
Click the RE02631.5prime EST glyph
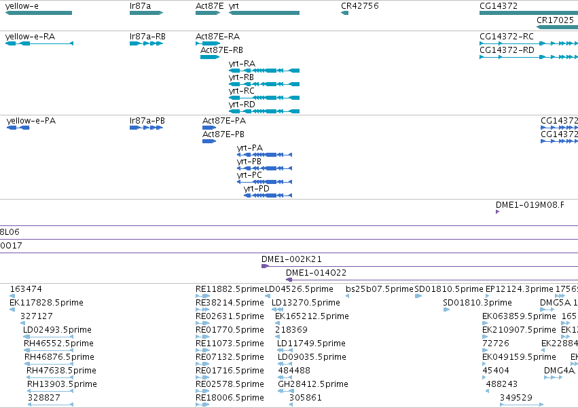[x=203, y=323]
